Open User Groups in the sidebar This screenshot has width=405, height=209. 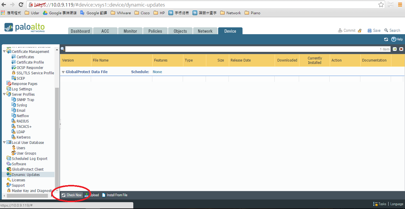point(26,153)
